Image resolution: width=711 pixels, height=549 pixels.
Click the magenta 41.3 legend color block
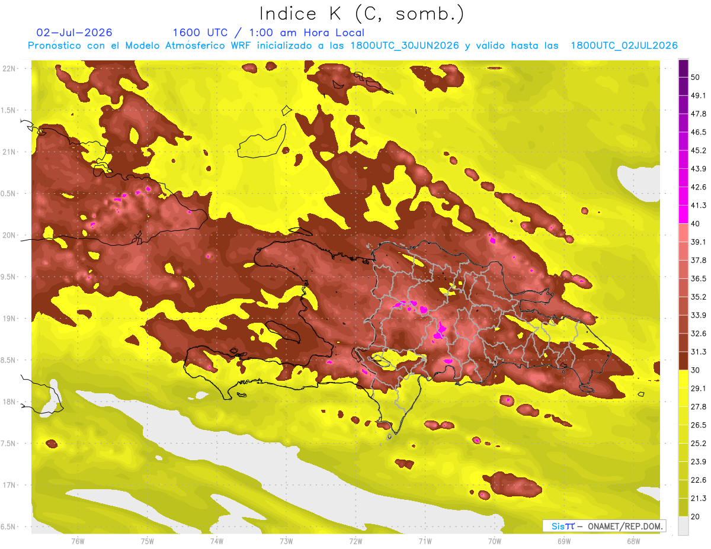point(683,214)
